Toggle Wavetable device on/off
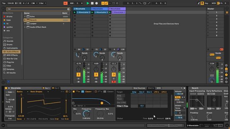 [6, 88]
